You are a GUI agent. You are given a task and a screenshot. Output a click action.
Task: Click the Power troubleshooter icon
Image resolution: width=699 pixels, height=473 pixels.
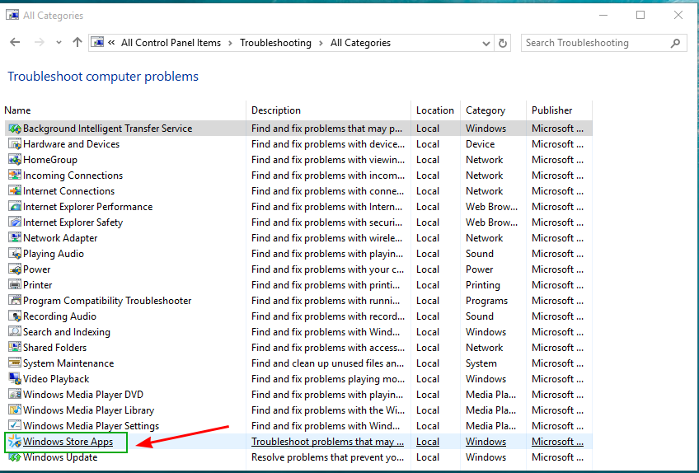tap(15, 269)
